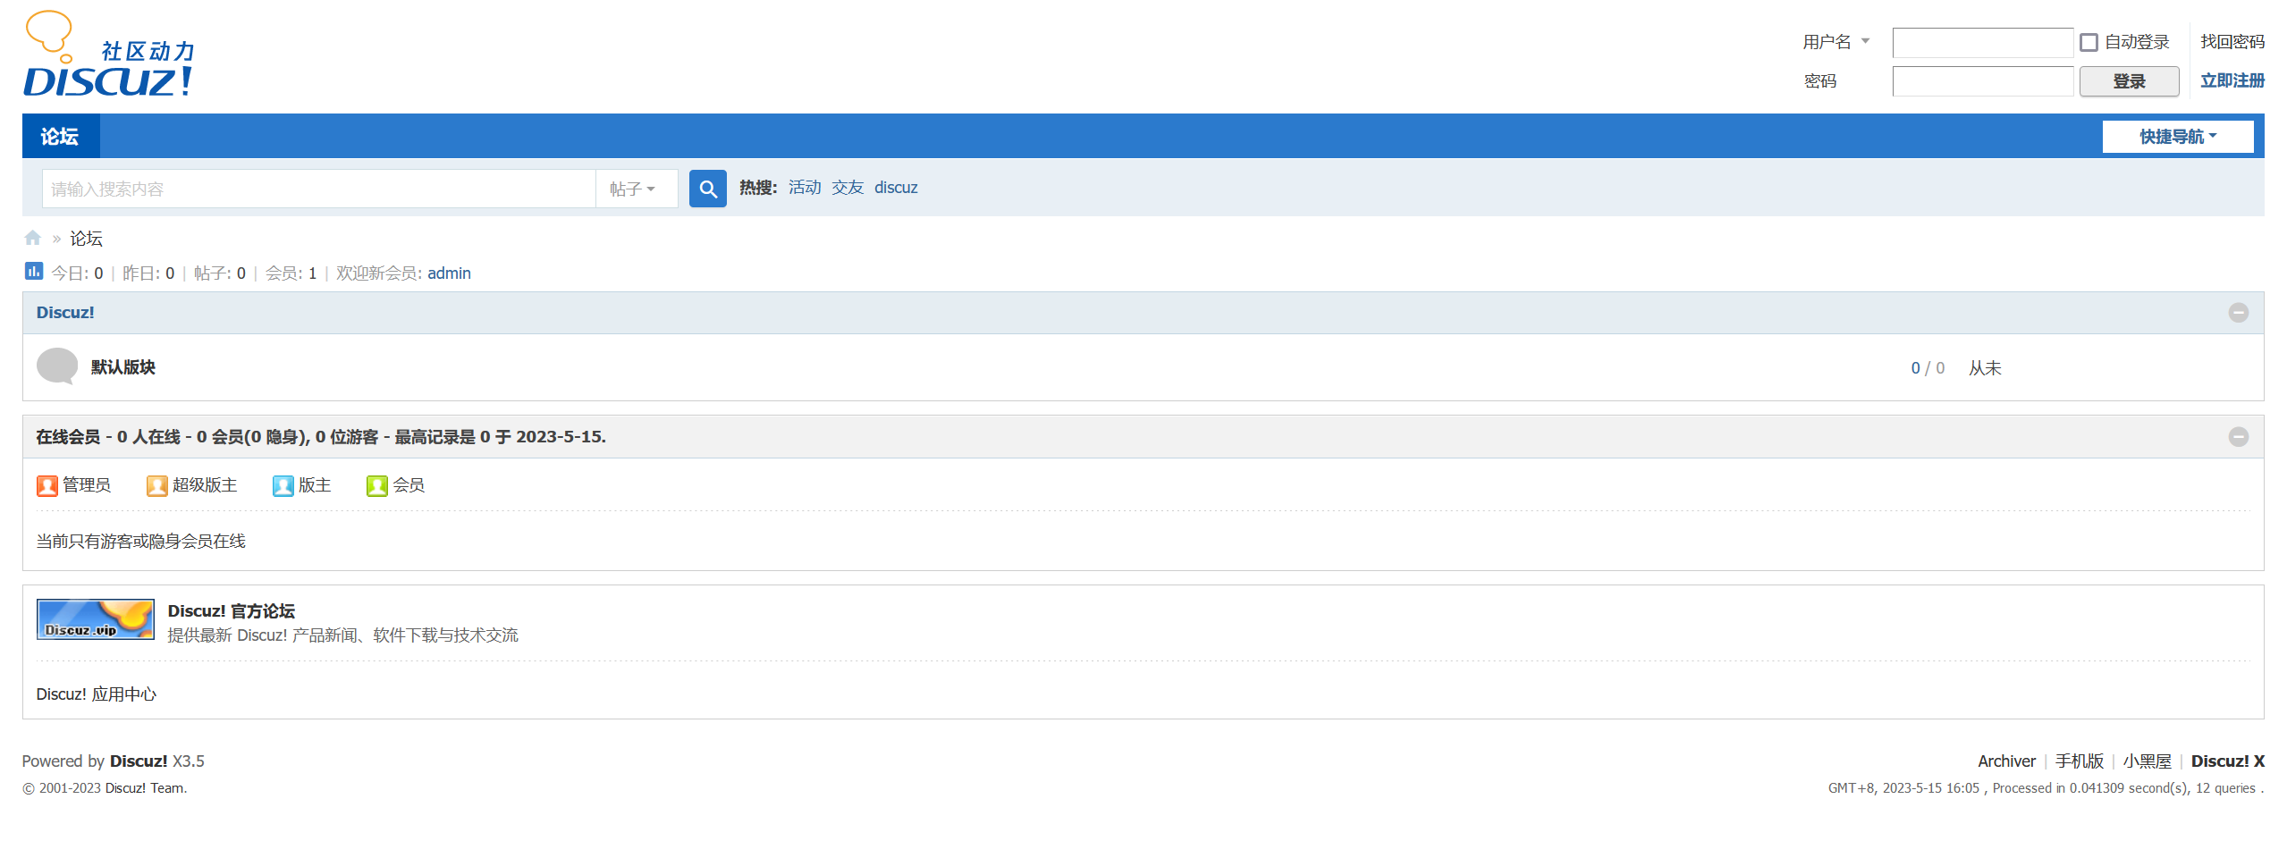The image size is (2287, 841).
Task: Click the 管理员 legend icon
Action: [x=47, y=485]
